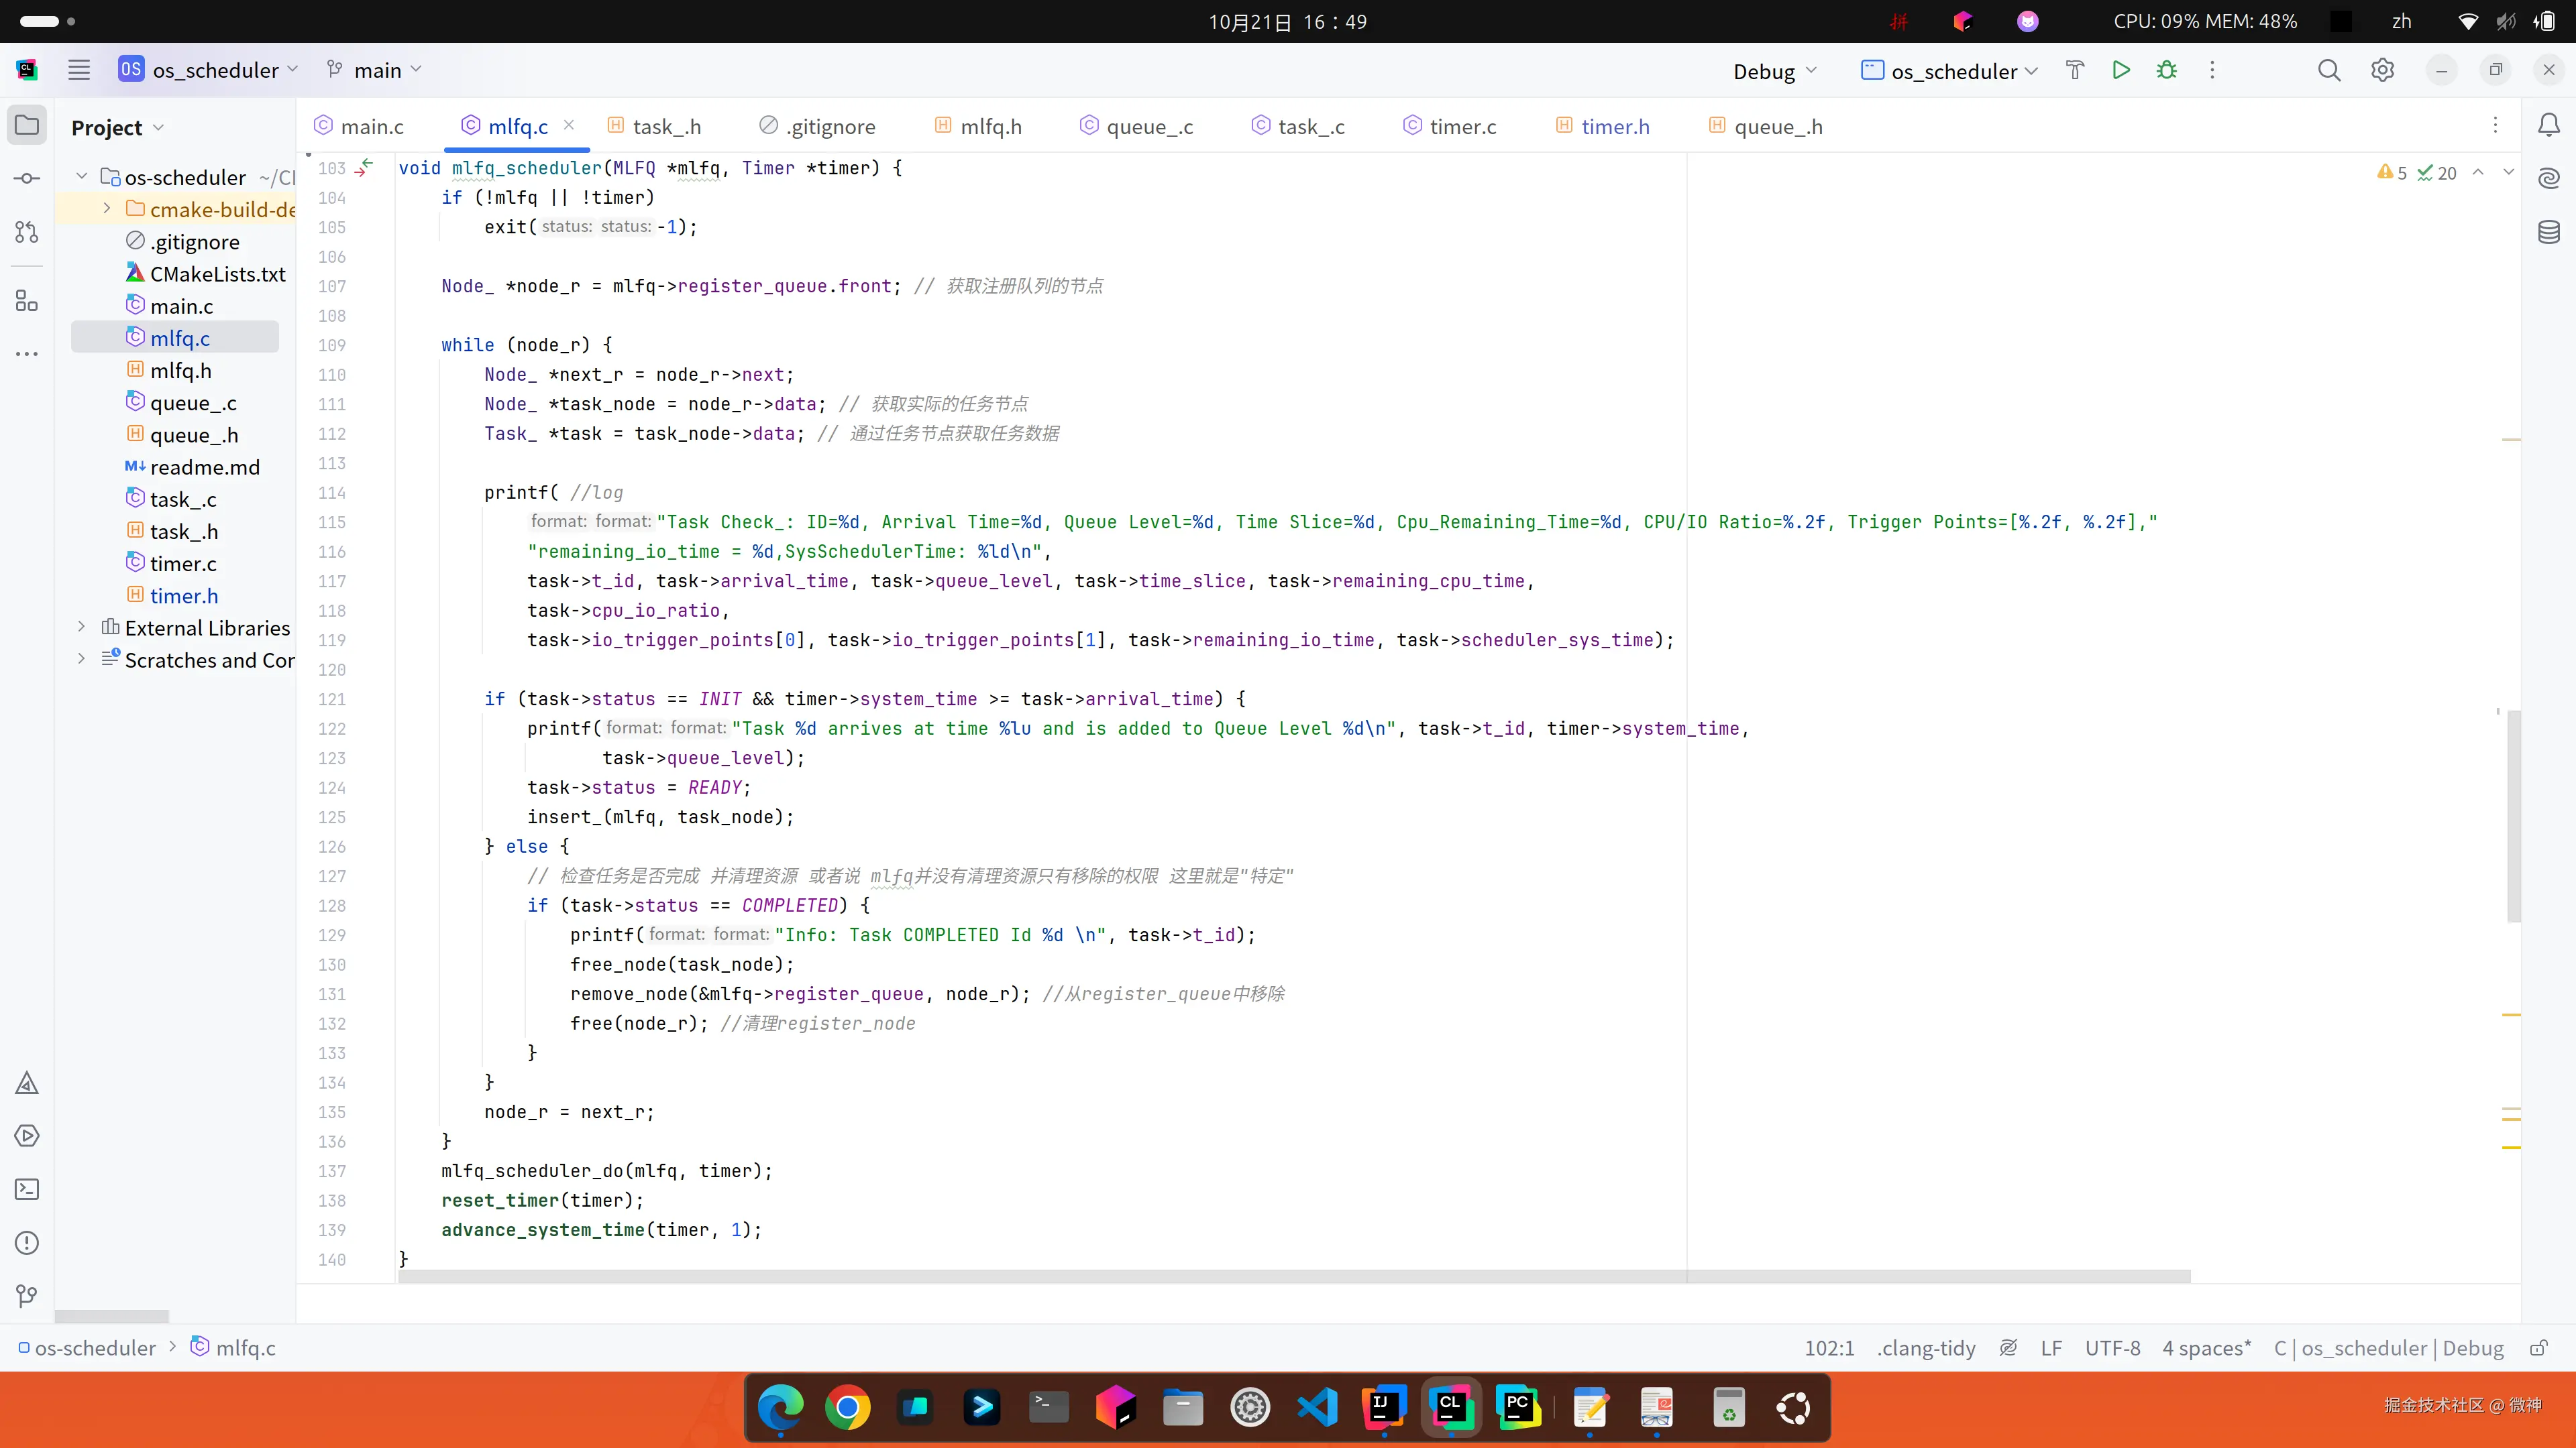Open Pull Requests tool window icon
This screenshot has width=2576, height=1448.
(27, 232)
